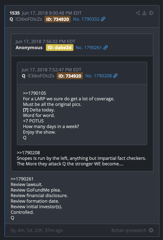The height and width of the screenshot is (240, 163).
Task: Select the brown ID: 734920 badge in header
Action: point(57,19)
